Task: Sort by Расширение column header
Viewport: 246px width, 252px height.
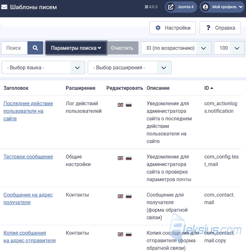Action: point(80,88)
